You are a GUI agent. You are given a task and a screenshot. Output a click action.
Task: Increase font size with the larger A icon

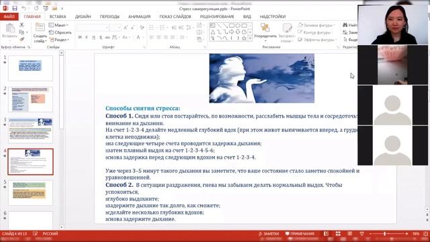coord(126,28)
